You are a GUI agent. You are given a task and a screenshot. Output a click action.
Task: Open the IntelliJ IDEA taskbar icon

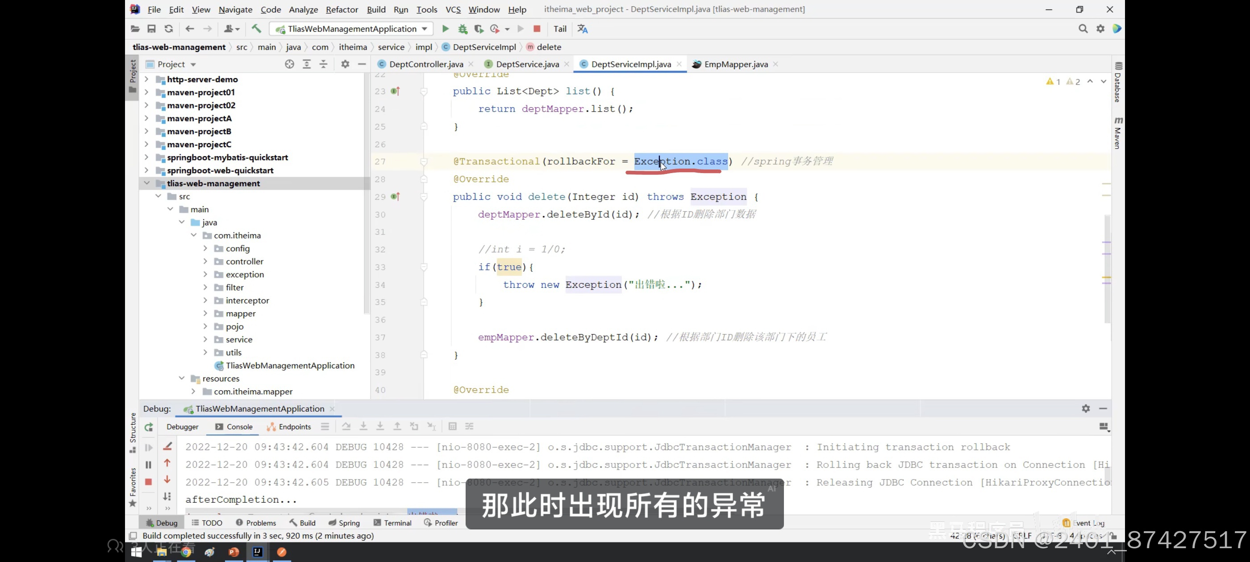point(257,552)
